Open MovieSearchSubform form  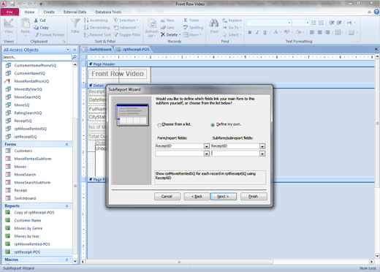[x=32, y=183]
